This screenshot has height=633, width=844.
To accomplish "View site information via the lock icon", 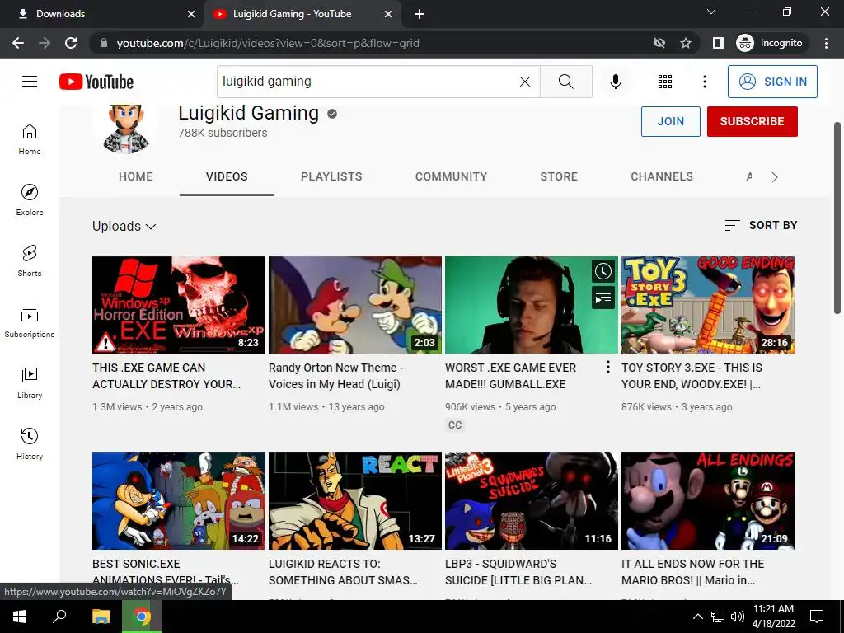I will (x=103, y=43).
